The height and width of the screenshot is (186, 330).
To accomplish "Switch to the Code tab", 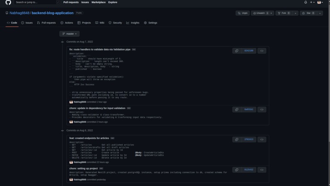I will (x=12, y=23).
